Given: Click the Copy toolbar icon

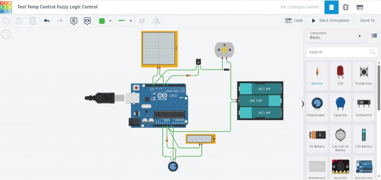Looking at the screenshot, I should (6, 21).
